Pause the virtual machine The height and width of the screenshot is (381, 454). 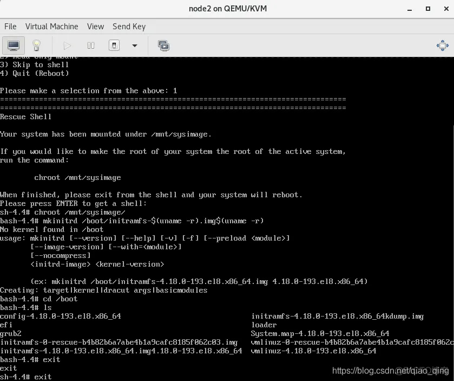click(x=90, y=46)
